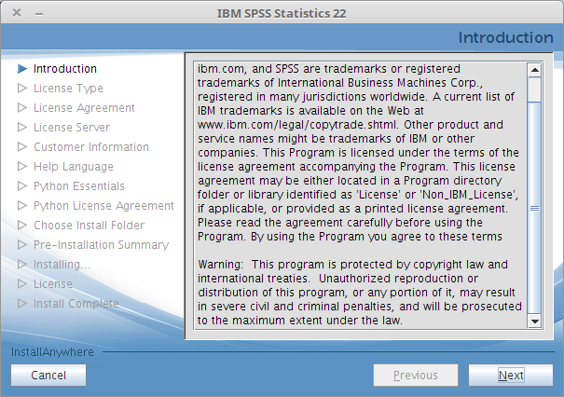Screen dimensions: 564x397
Task: Click the Next button
Action: [510, 376]
